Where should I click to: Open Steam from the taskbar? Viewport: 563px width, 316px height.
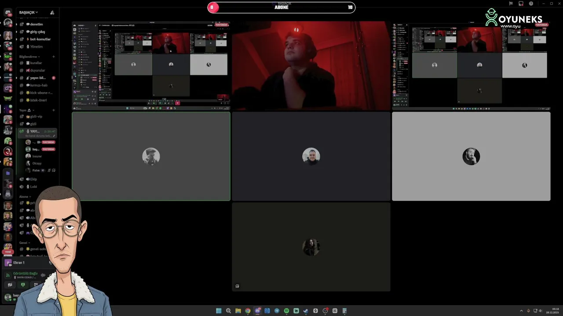point(306,311)
